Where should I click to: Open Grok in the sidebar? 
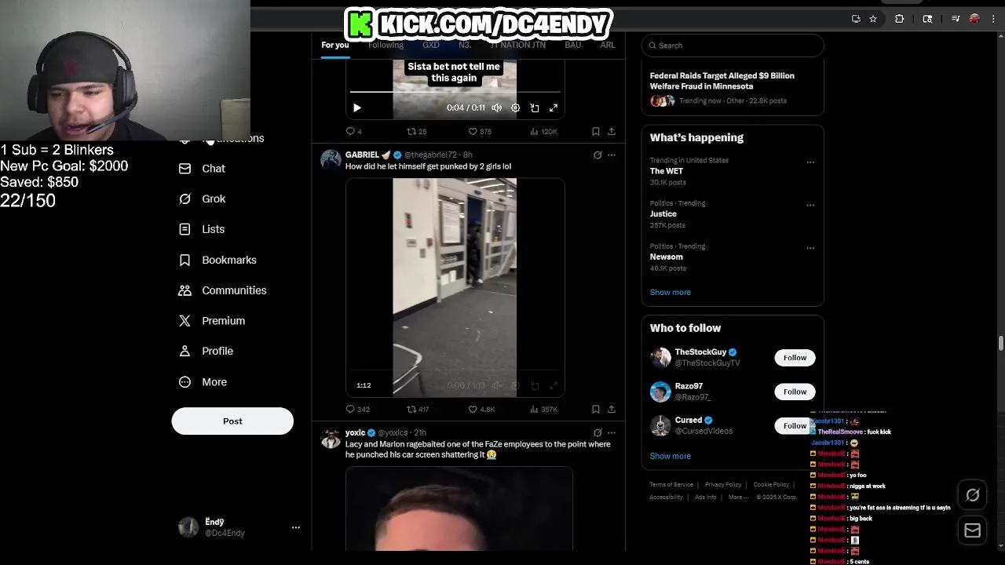203,199
